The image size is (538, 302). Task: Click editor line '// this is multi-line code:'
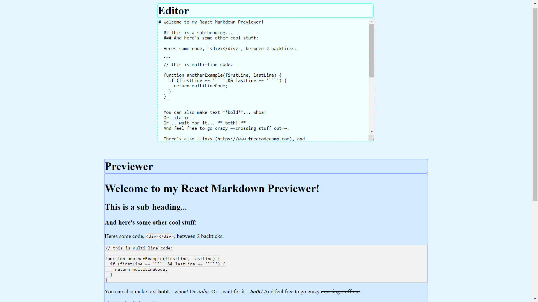click(x=198, y=65)
